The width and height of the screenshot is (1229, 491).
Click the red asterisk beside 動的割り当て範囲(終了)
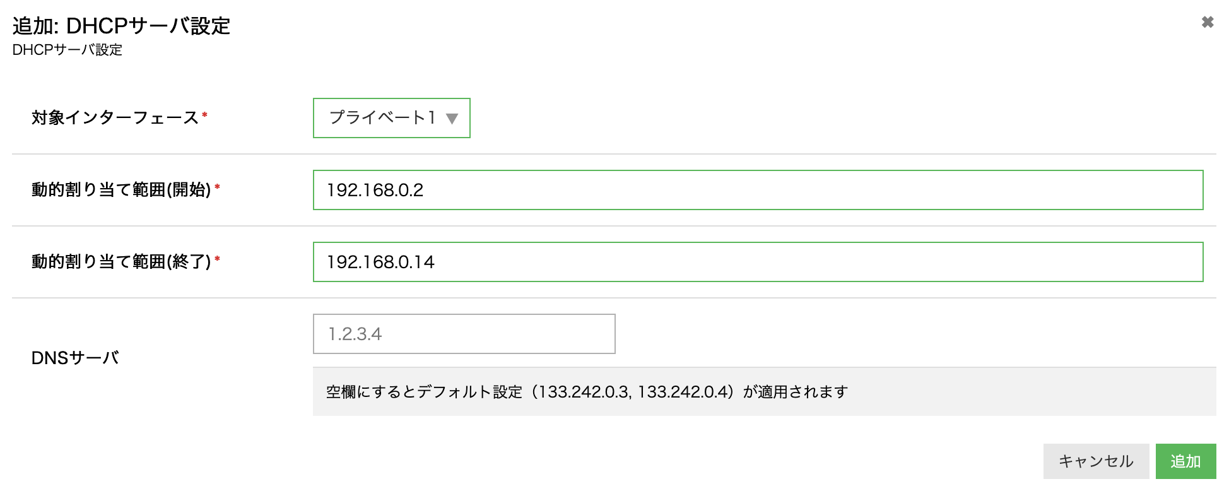(217, 259)
